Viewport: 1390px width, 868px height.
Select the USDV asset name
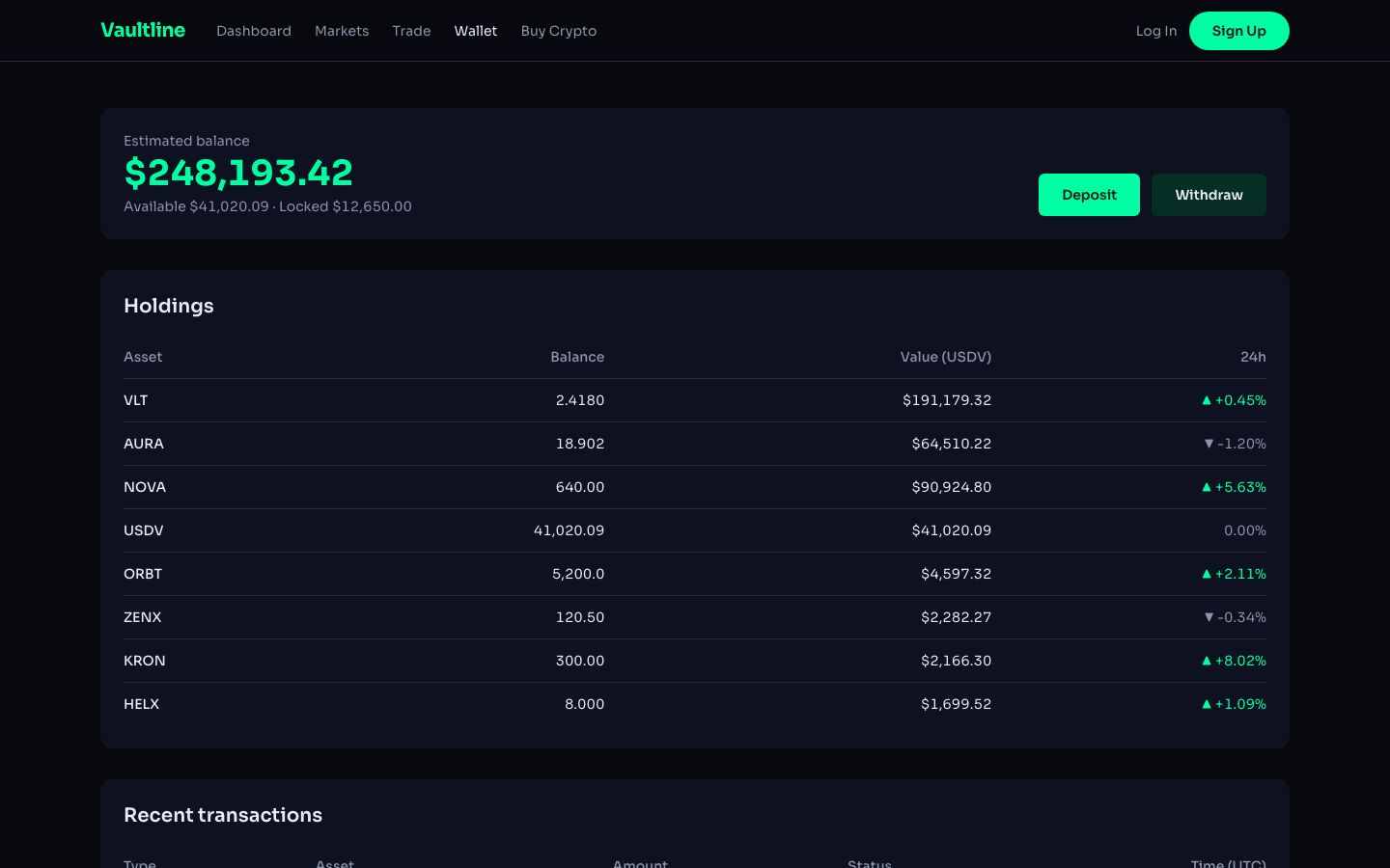coord(144,530)
